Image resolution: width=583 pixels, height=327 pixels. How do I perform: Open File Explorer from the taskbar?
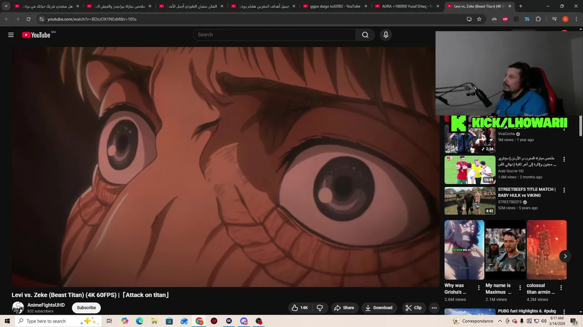click(x=154, y=321)
